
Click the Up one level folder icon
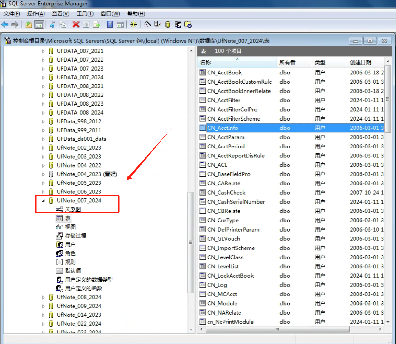(x=28, y=24)
